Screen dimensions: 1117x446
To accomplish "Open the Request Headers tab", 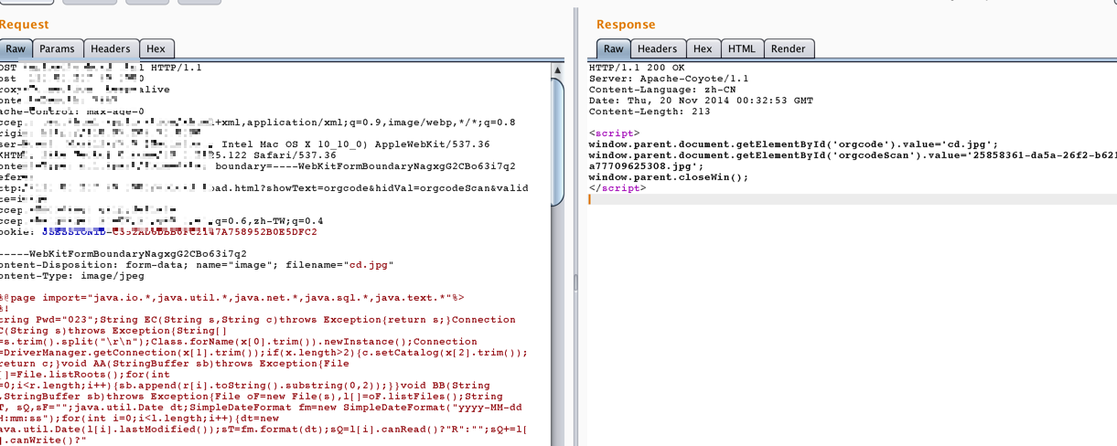I will coord(112,48).
